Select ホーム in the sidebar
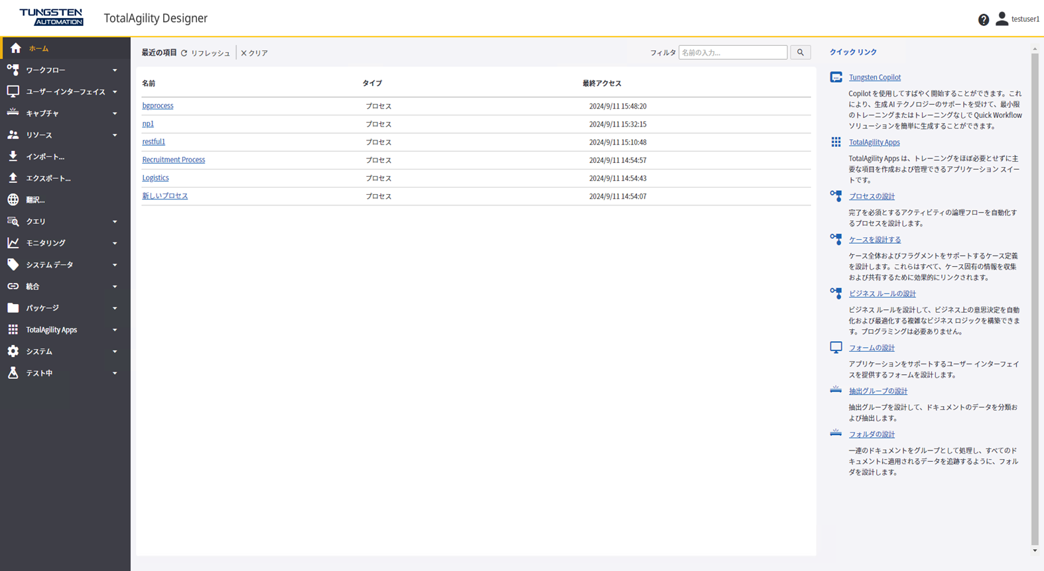The width and height of the screenshot is (1044, 571). [38, 48]
